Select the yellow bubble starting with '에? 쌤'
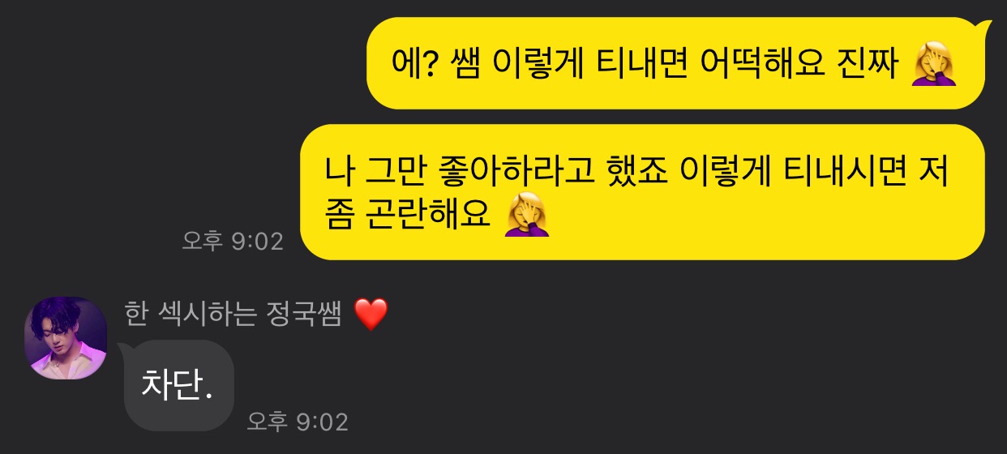1007x454 pixels. 676,63
